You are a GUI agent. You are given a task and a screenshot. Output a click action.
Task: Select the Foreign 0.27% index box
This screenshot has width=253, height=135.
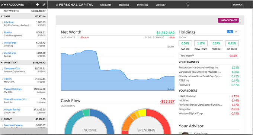217,43
